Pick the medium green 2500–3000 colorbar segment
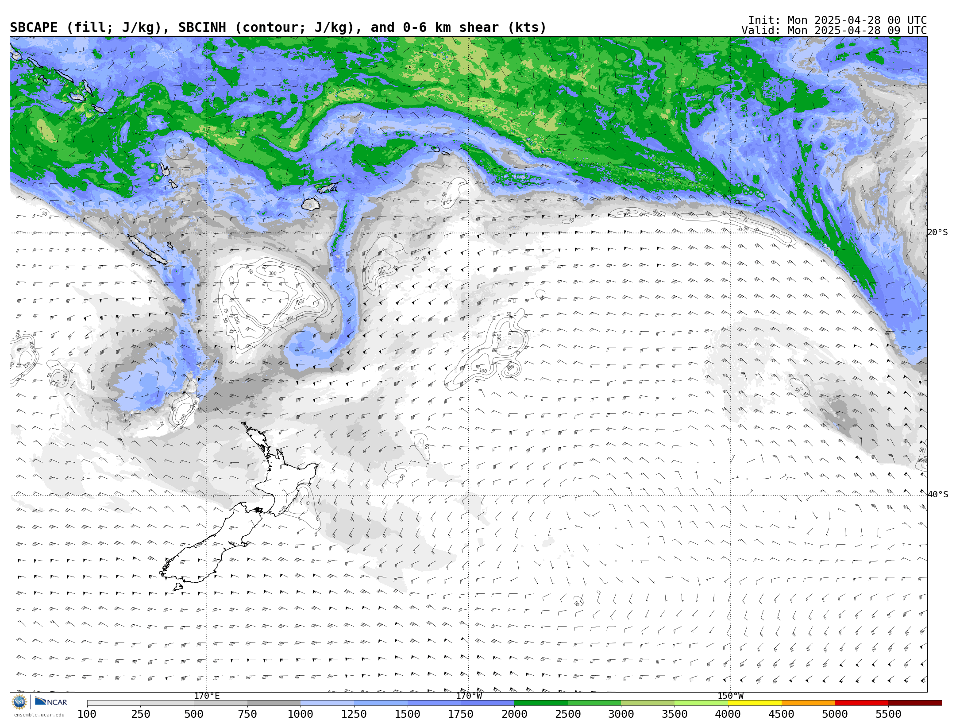Viewport: 956px width, 720px height. (594, 703)
